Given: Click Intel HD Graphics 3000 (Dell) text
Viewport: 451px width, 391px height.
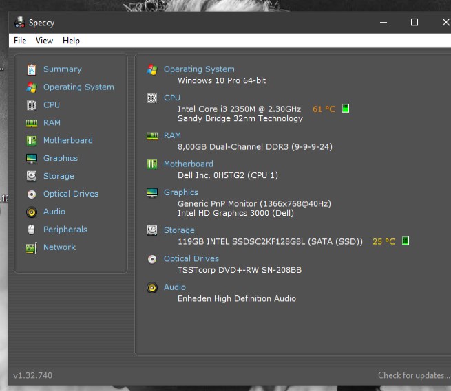Looking at the screenshot, I should pos(236,213).
